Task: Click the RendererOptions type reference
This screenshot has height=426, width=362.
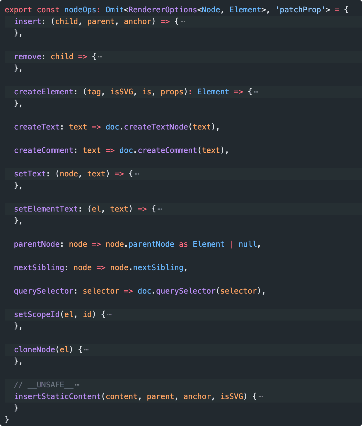Action: (x=163, y=10)
